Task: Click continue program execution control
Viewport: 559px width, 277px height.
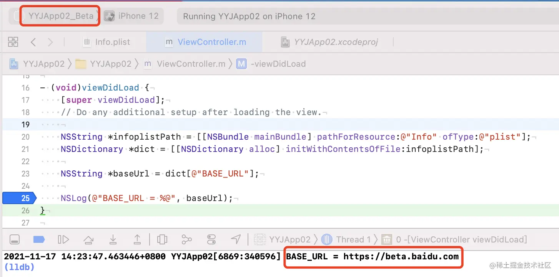Action: [x=63, y=239]
